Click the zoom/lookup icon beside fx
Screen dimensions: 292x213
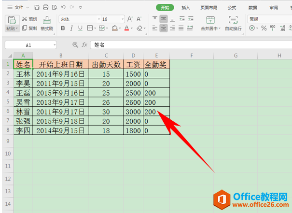coord(75,45)
